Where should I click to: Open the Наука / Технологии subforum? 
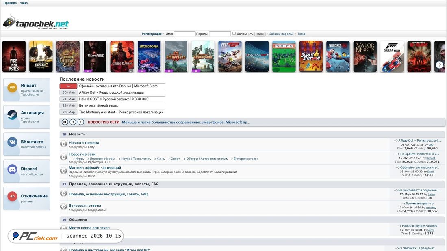pyautogui.click(x=136, y=159)
